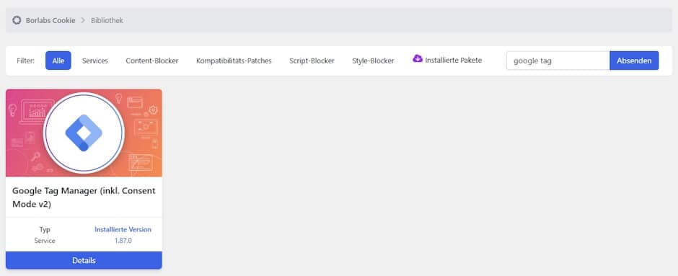Filter by Services

click(95, 61)
